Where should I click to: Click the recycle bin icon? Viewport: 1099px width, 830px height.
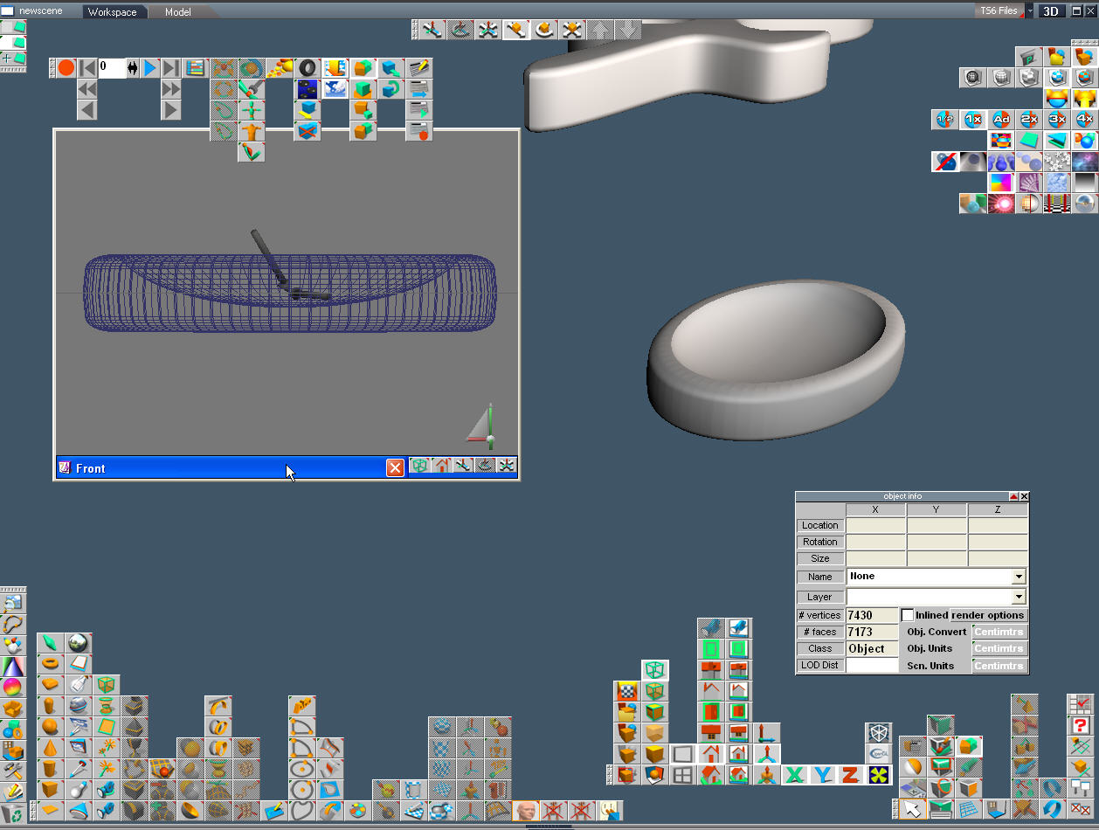12,813
